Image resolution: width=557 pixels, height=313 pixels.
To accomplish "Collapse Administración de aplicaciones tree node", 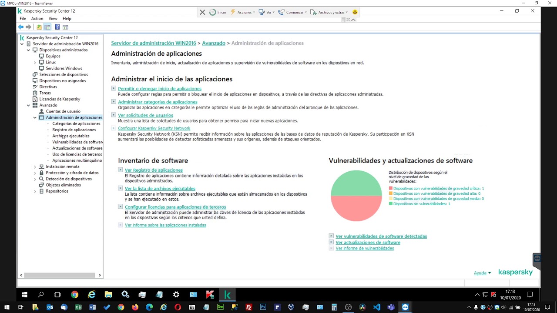I will [35, 117].
